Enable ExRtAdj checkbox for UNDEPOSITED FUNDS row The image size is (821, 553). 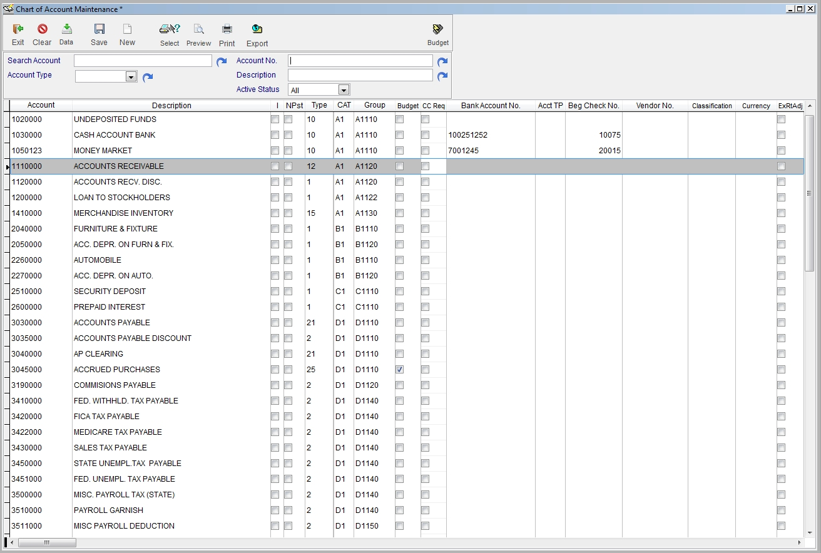pyautogui.click(x=781, y=119)
